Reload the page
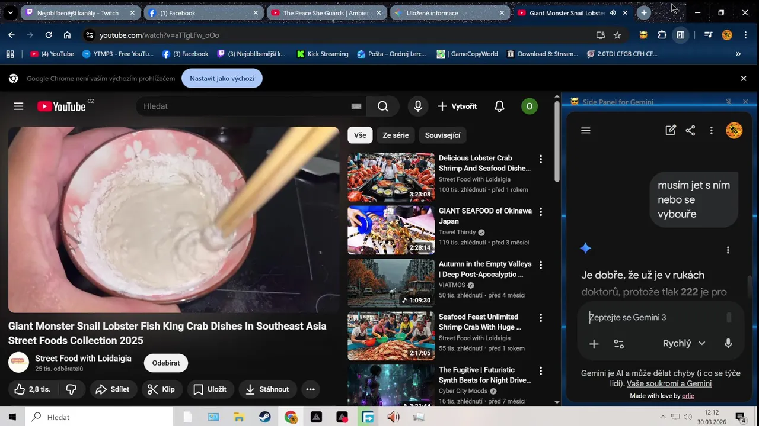Viewport: 759px width, 426px height. 49,35
